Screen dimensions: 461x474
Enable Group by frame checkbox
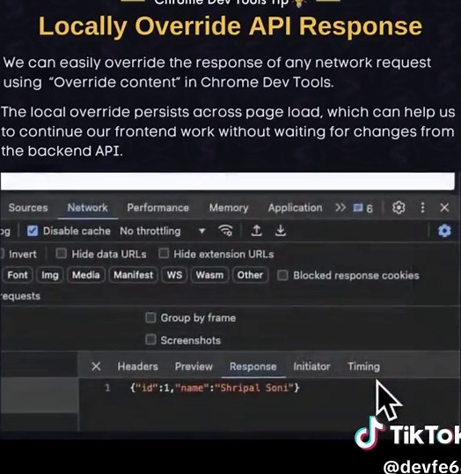[150, 318]
